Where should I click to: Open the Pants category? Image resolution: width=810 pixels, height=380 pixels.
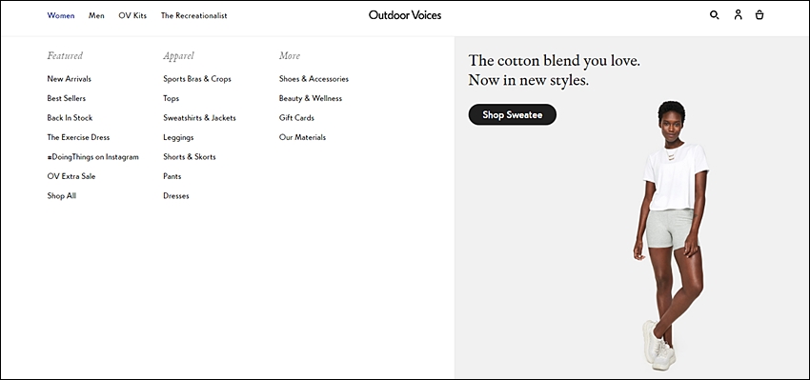172,176
